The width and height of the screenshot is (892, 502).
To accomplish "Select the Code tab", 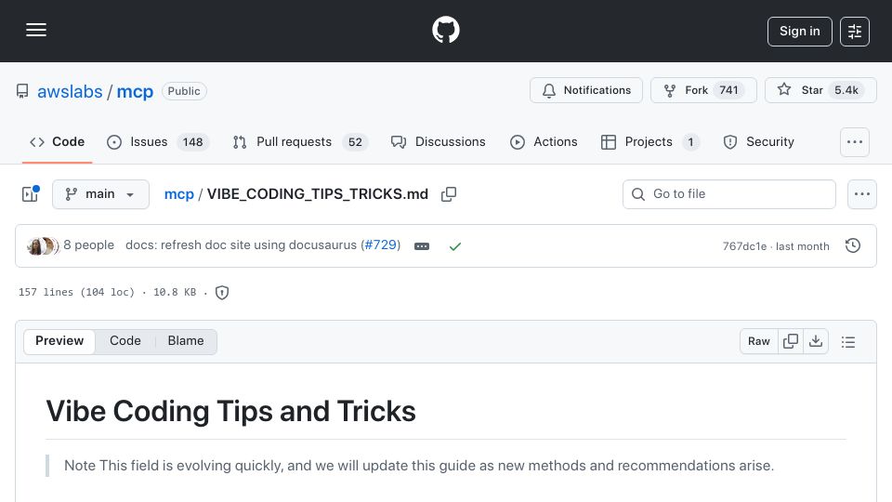I will click(x=57, y=141).
